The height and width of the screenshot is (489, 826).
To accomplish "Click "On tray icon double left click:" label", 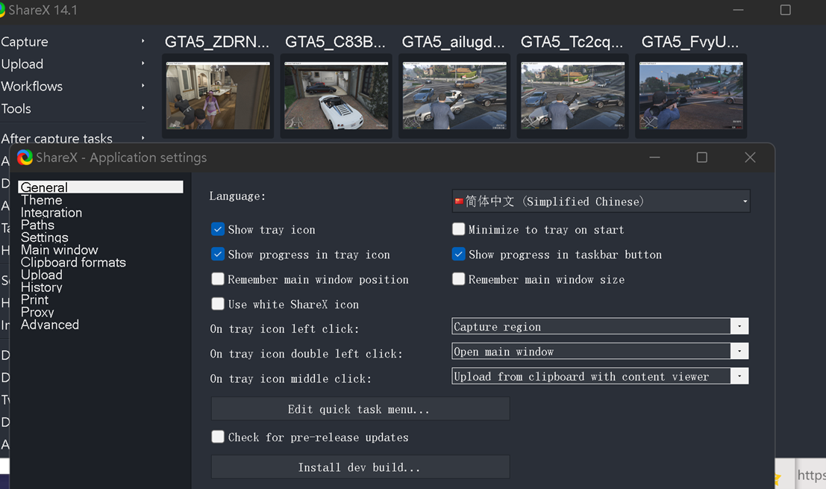I will (x=306, y=354).
